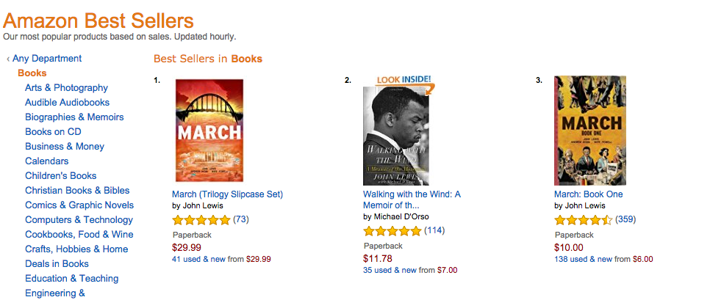
Task: Open the March (Trilogy Slipcase Set) title link
Action: click(x=227, y=194)
